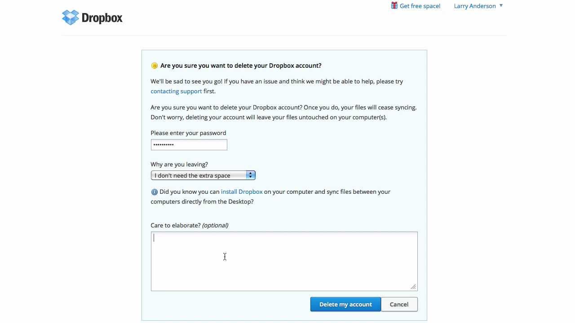Click the blue dropdown arrows stepper
575x323 pixels.
pos(250,175)
